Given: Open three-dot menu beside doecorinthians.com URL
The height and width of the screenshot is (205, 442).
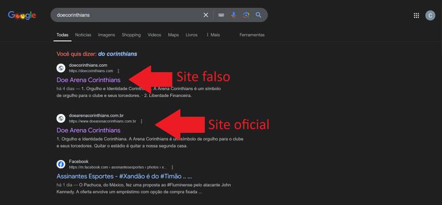Looking at the screenshot, I should click(x=118, y=71).
